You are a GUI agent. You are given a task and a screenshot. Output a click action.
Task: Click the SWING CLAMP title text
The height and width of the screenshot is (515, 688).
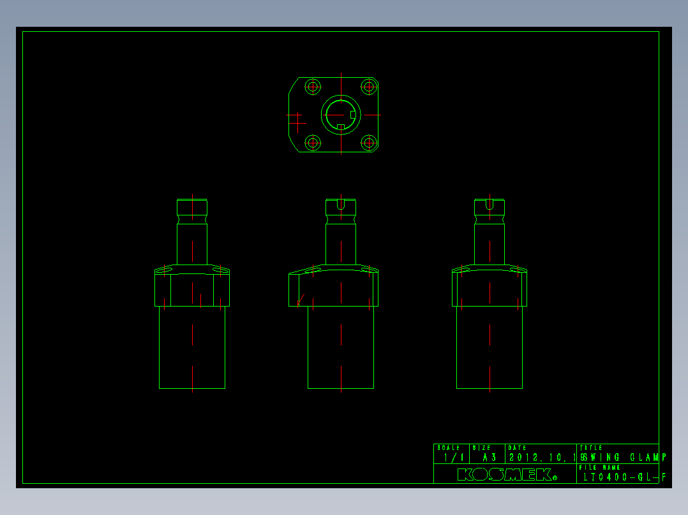pyautogui.click(x=623, y=457)
